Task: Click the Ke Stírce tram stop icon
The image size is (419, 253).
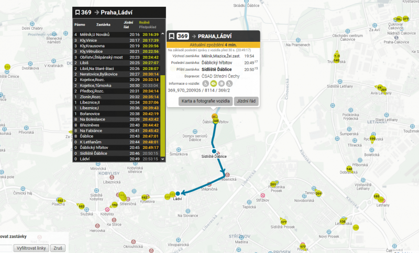Action: pyautogui.click(x=114, y=220)
